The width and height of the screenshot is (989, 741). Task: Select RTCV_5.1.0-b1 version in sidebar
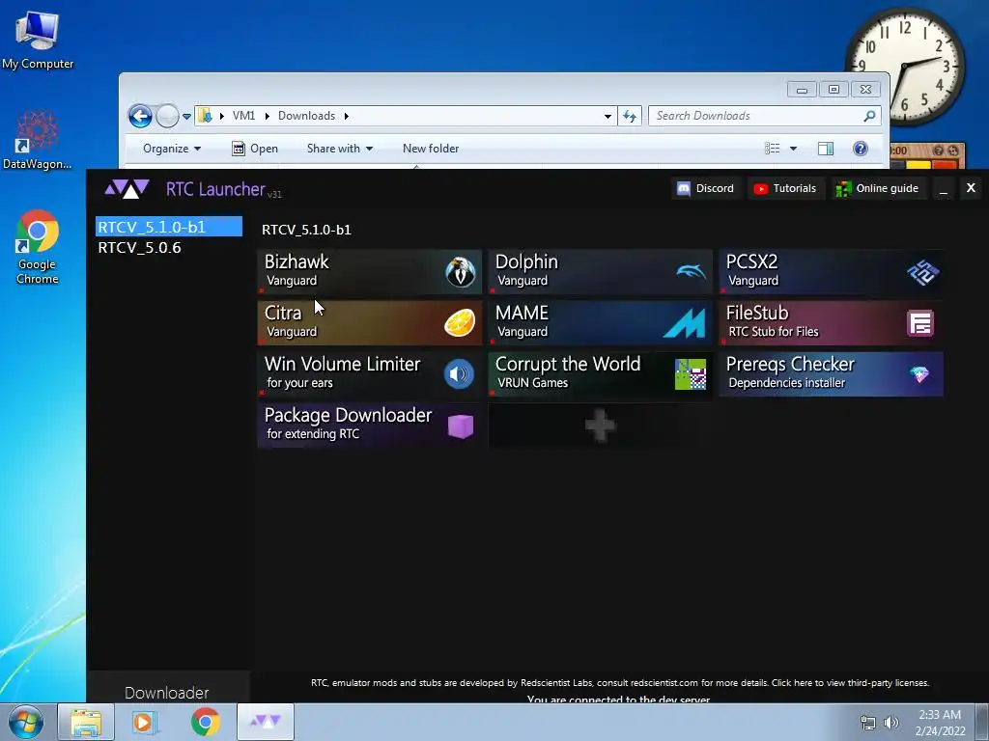[x=168, y=227]
